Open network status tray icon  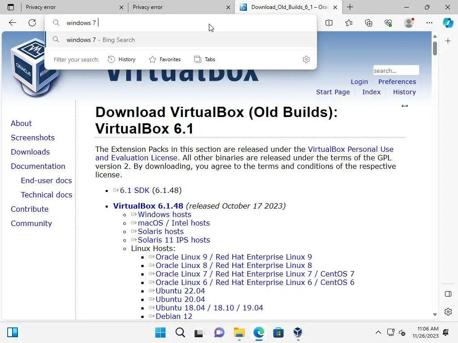click(390, 332)
